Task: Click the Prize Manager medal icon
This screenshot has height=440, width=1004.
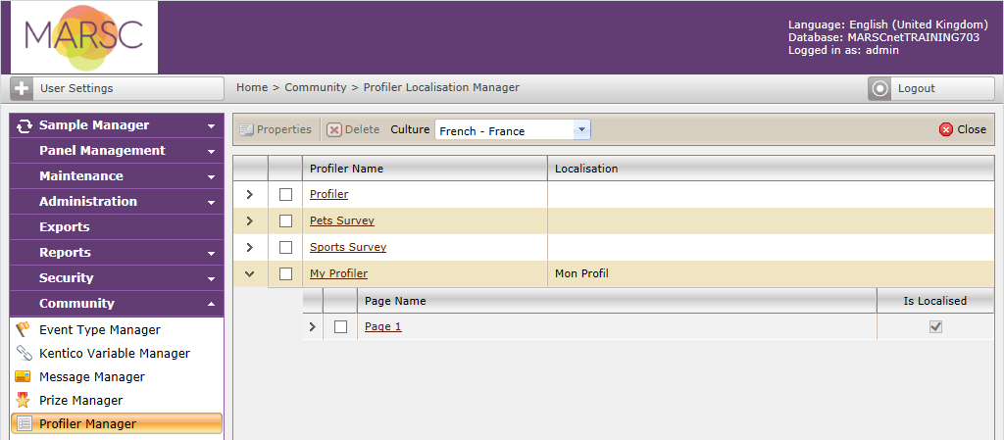Action: click(24, 401)
